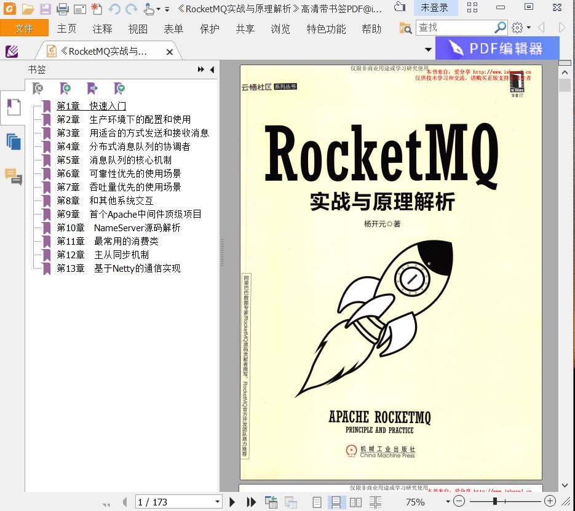Click the Email envelope icon

[79, 9]
